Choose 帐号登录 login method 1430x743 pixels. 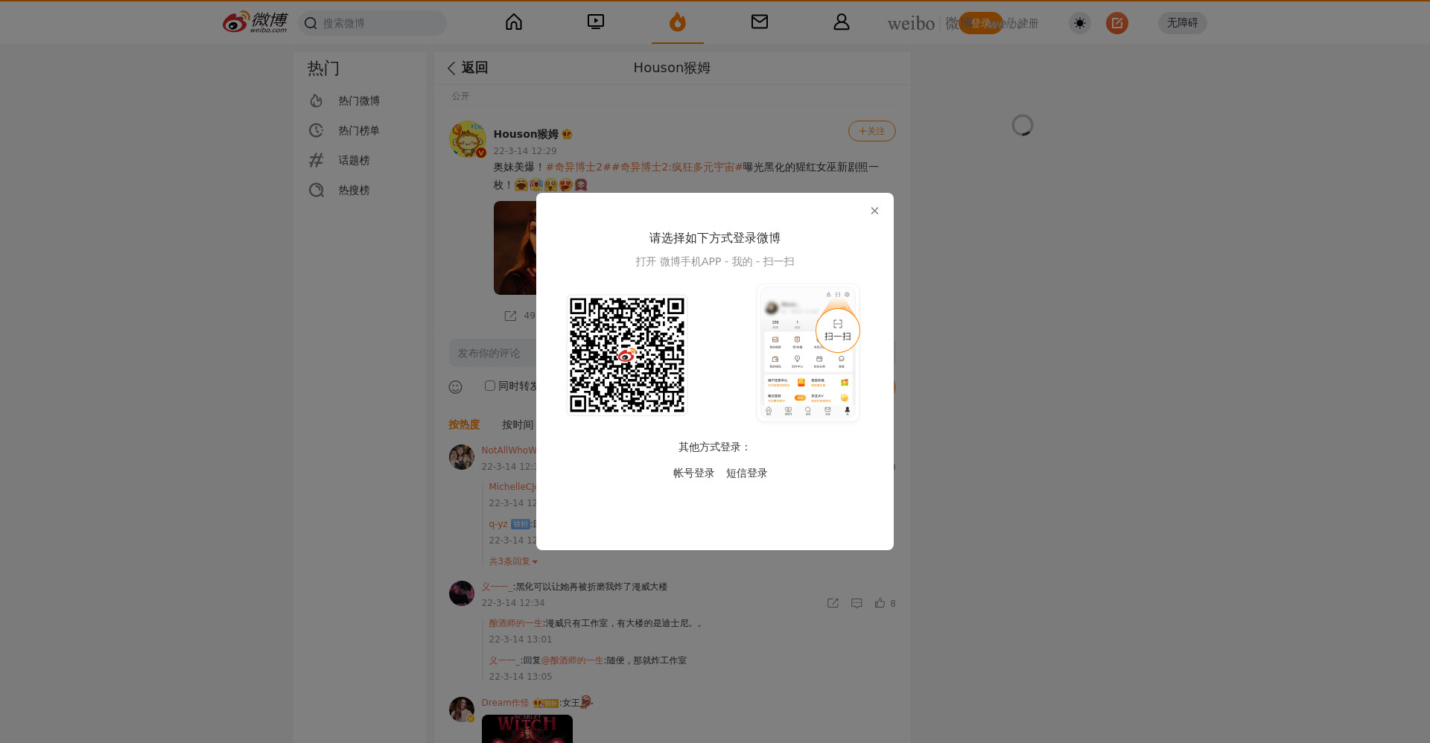point(694,473)
